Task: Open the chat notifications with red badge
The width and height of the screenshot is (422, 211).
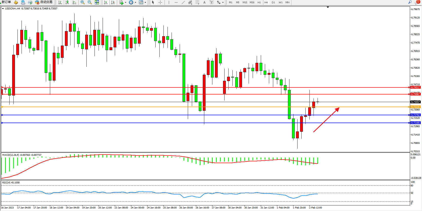Action: click(417, 2)
